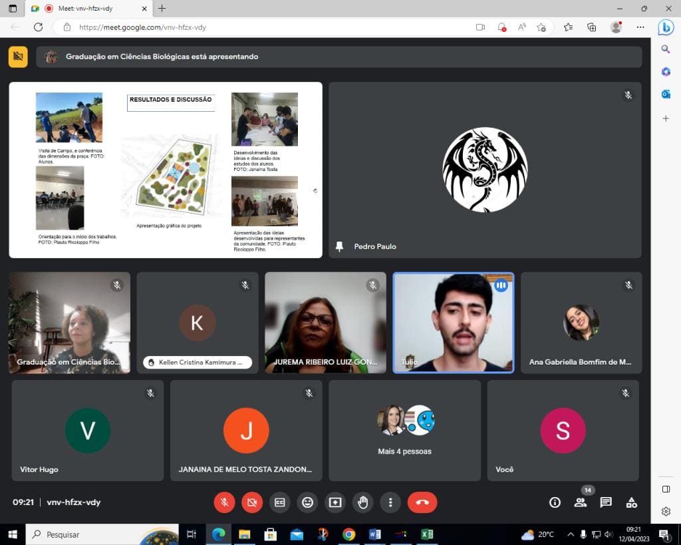681x545 pixels.
Task: Open the activities panel icon
Action: point(632,502)
